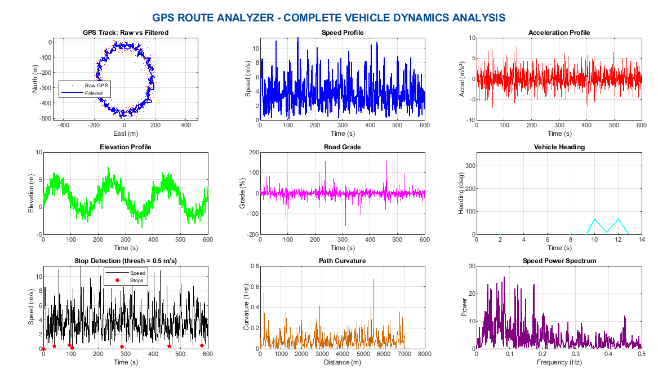658x378 pixels.
Task: Click the 'Filtered' legend entry in GPS Track plot
Action: pos(94,93)
